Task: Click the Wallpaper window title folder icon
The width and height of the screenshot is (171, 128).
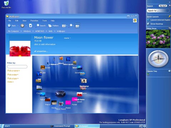Action: pos(7,16)
